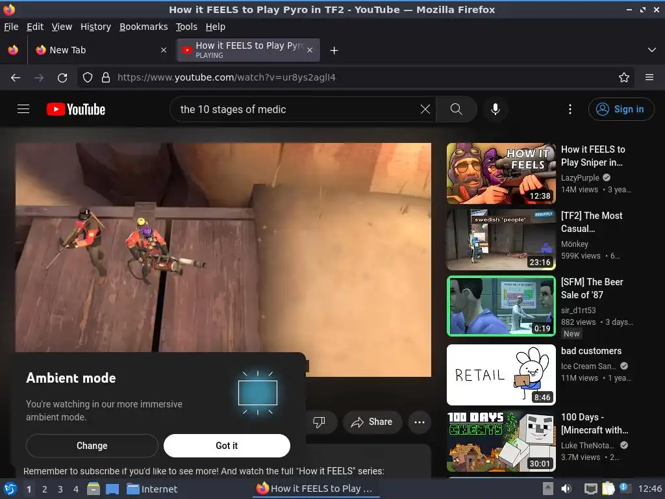Screen dimensions: 665x499
Task: Open the clipboard tray icon
Action: click(608, 489)
